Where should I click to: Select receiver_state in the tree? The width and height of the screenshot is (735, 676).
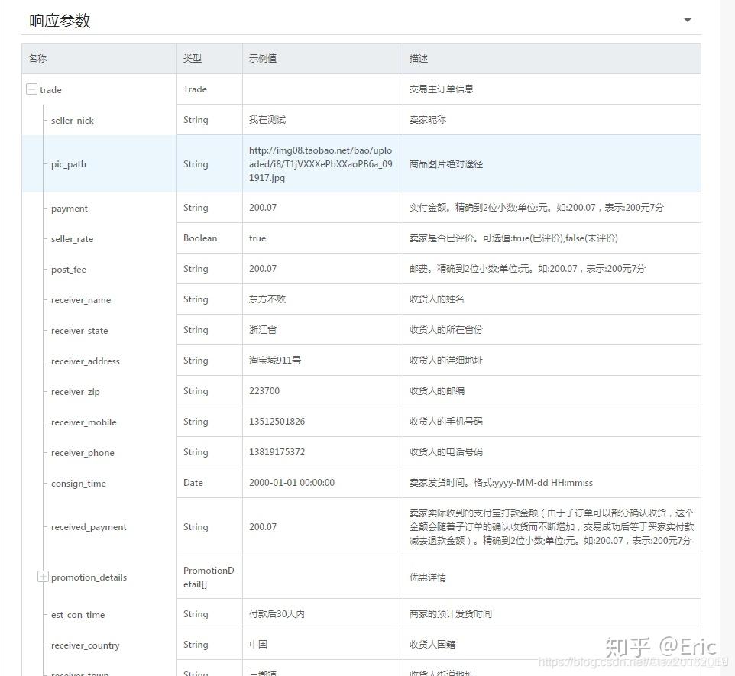pyautogui.click(x=79, y=331)
